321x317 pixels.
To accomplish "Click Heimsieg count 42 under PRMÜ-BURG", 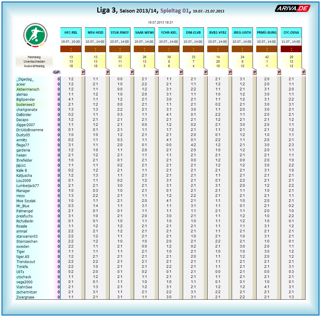I will pos(267,57).
